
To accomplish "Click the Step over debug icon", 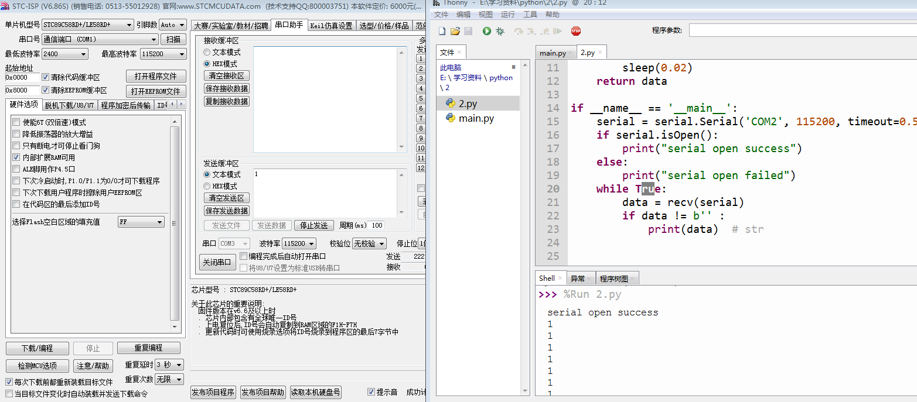I will 519,31.
